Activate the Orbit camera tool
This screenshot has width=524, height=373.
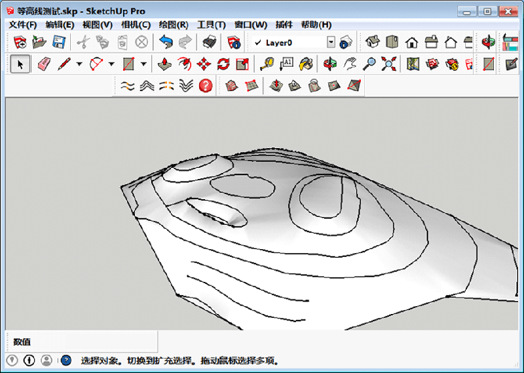[330, 64]
